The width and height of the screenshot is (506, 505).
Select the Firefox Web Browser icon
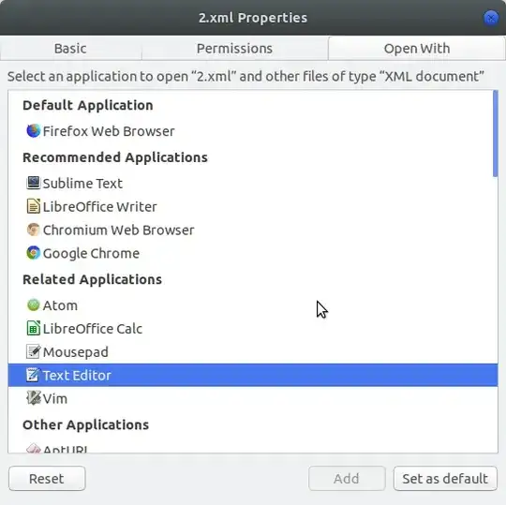coord(33,131)
